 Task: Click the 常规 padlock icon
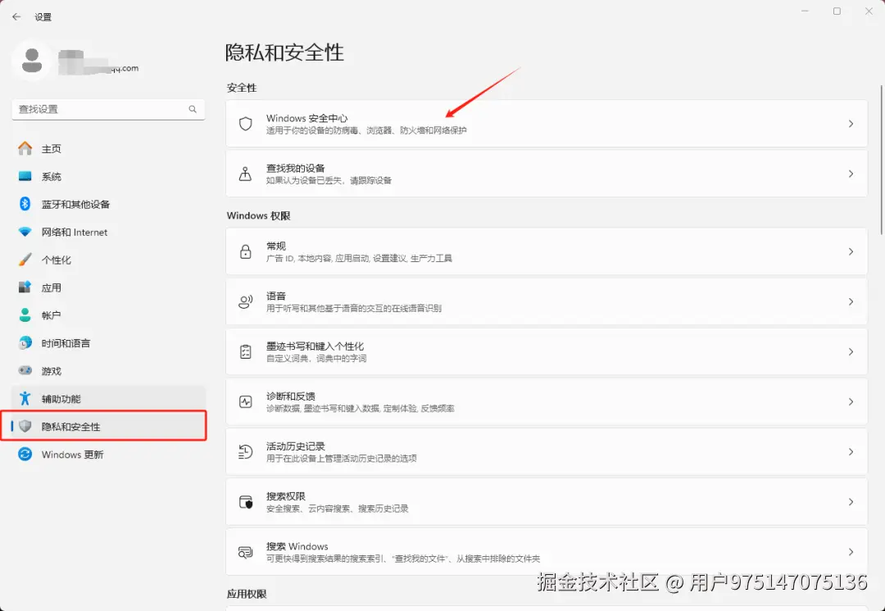(x=246, y=251)
